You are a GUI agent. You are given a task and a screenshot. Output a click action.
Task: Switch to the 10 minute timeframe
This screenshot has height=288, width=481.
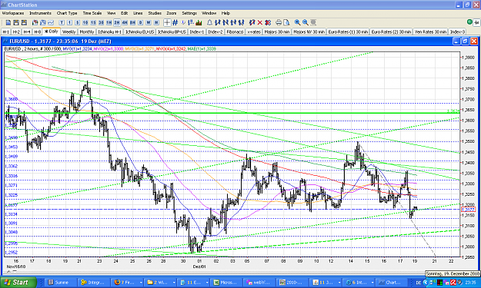tap(85, 22)
